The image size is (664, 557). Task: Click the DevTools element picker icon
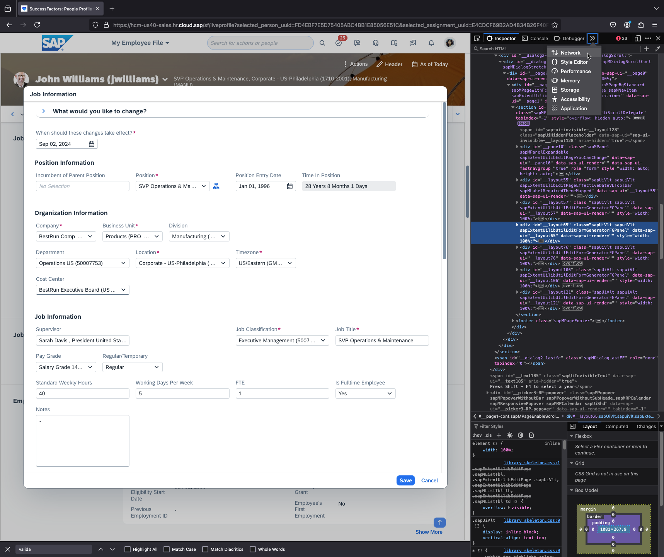tap(477, 38)
